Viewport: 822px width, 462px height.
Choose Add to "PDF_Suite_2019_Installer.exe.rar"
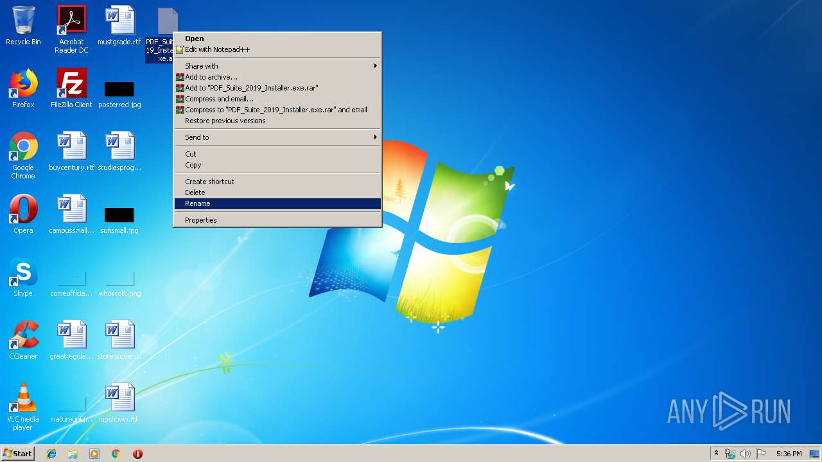pyautogui.click(x=277, y=88)
